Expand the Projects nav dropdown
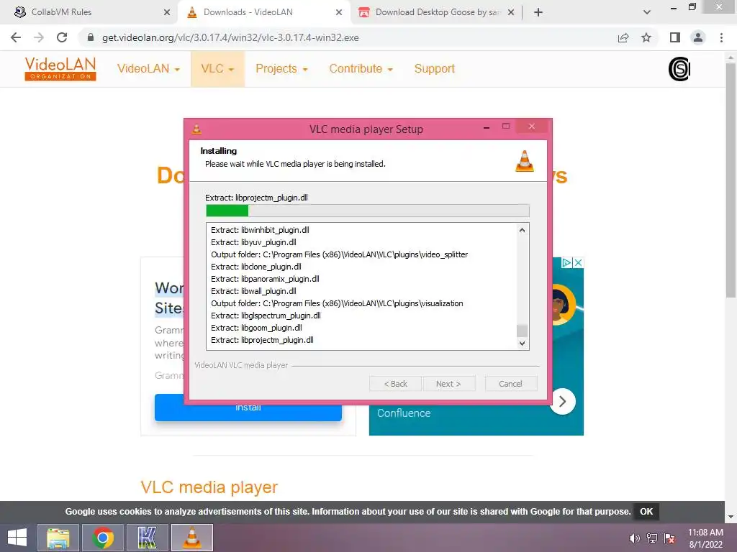Image resolution: width=737 pixels, height=552 pixels. click(x=281, y=68)
